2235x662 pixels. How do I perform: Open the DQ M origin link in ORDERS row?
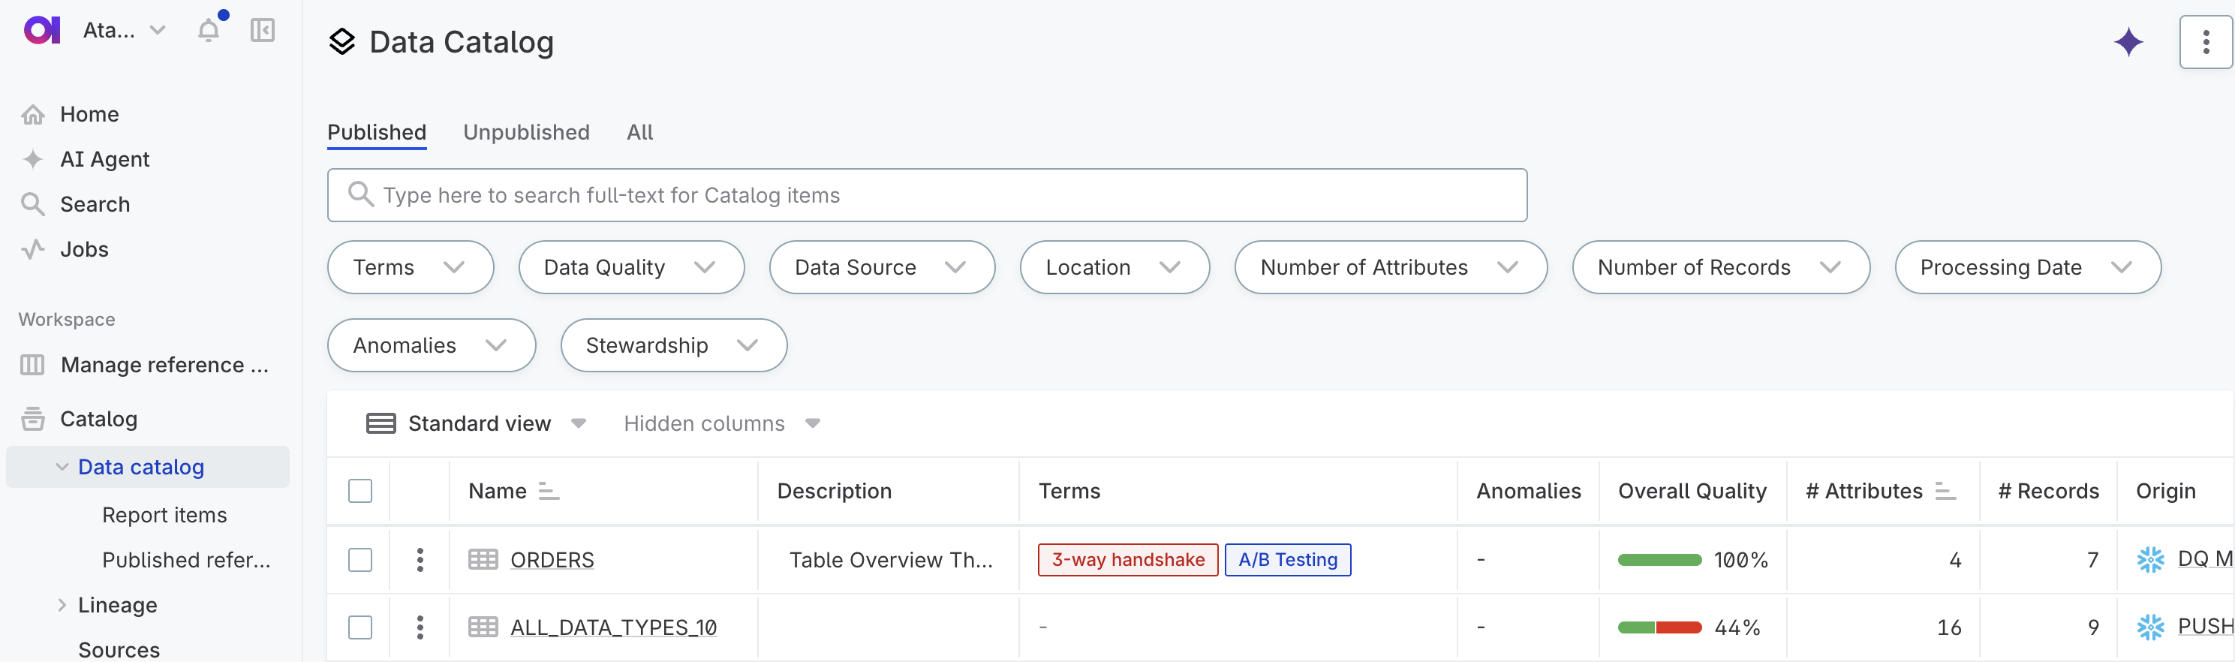(x=2205, y=558)
